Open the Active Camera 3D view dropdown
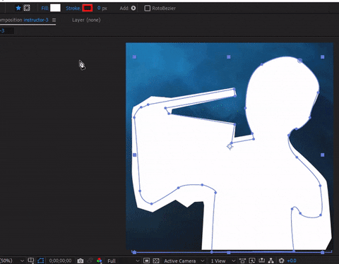The image size is (339, 264). pyautogui.click(x=184, y=260)
